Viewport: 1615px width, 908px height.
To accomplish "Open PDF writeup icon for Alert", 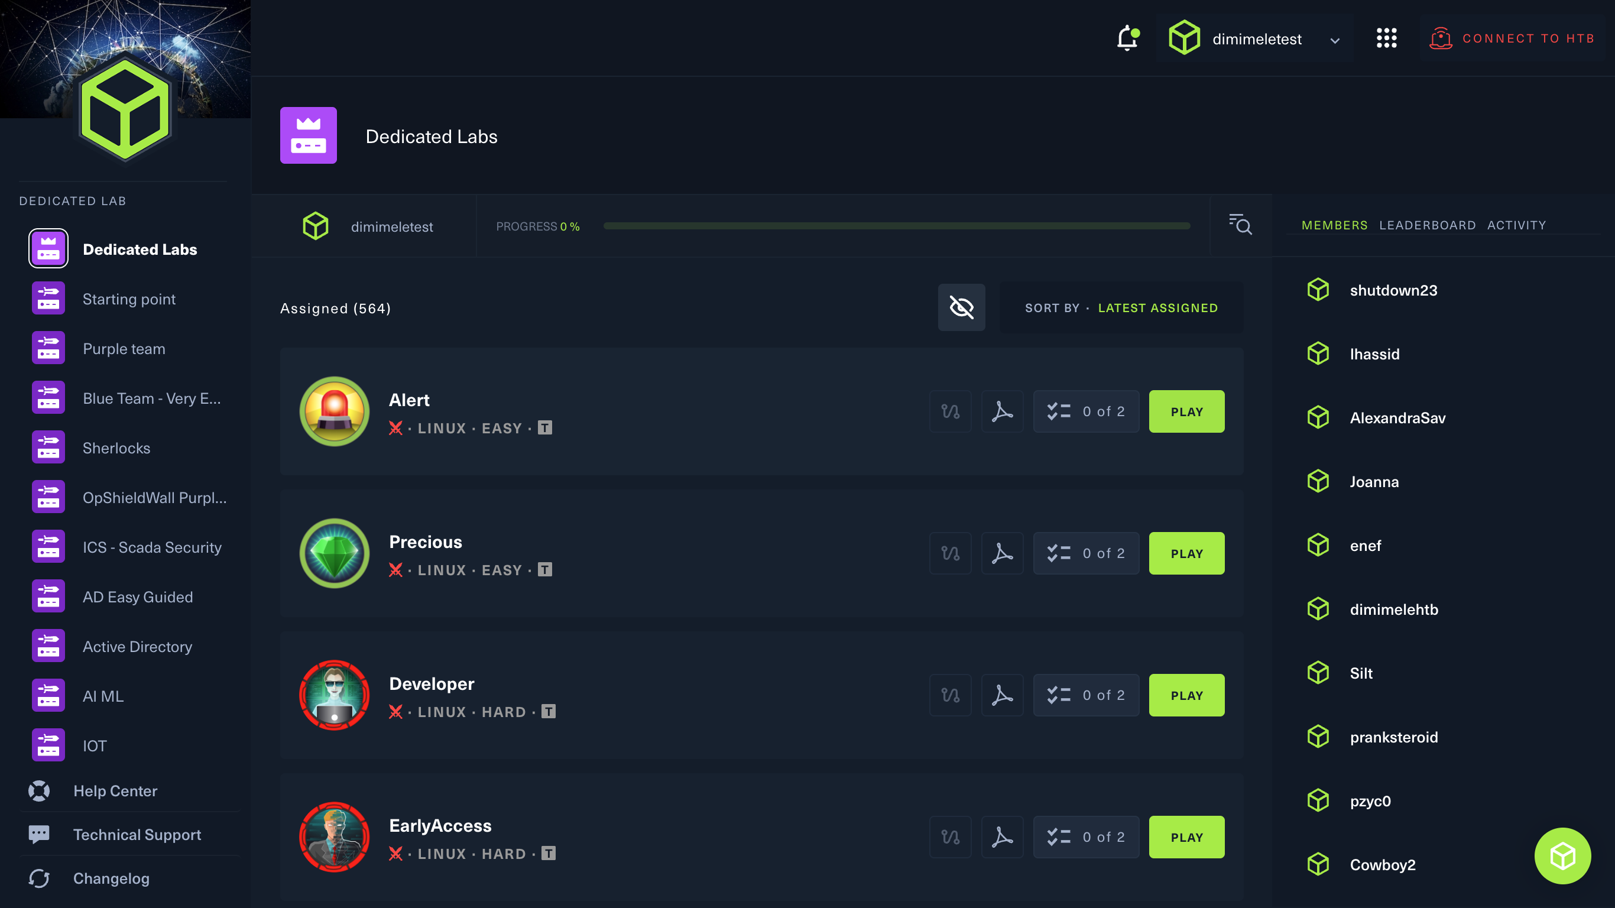I will [1002, 411].
